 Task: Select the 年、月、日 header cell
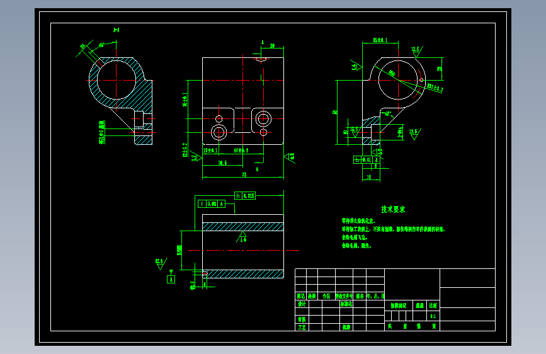pyautogui.click(x=375, y=296)
